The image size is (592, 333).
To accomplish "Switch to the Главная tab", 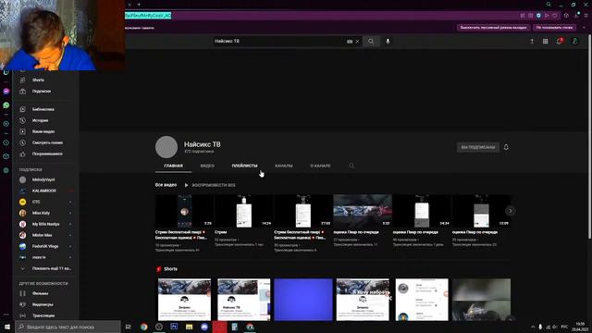I will (173, 166).
